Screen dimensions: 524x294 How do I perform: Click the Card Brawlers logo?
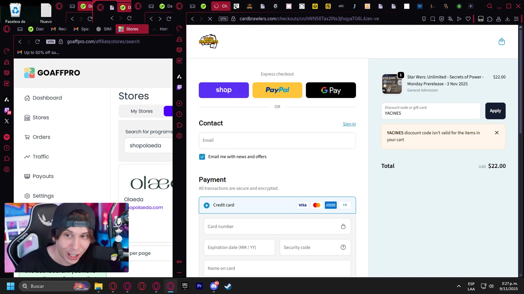click(x=209, y=41)
